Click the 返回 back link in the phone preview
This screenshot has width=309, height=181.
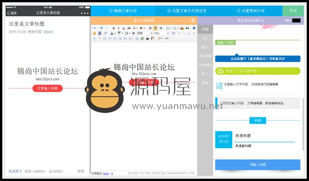pos(12,13)
